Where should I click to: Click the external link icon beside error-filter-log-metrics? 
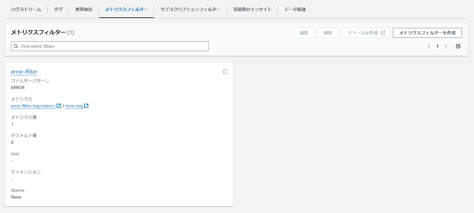click(59, 106)
